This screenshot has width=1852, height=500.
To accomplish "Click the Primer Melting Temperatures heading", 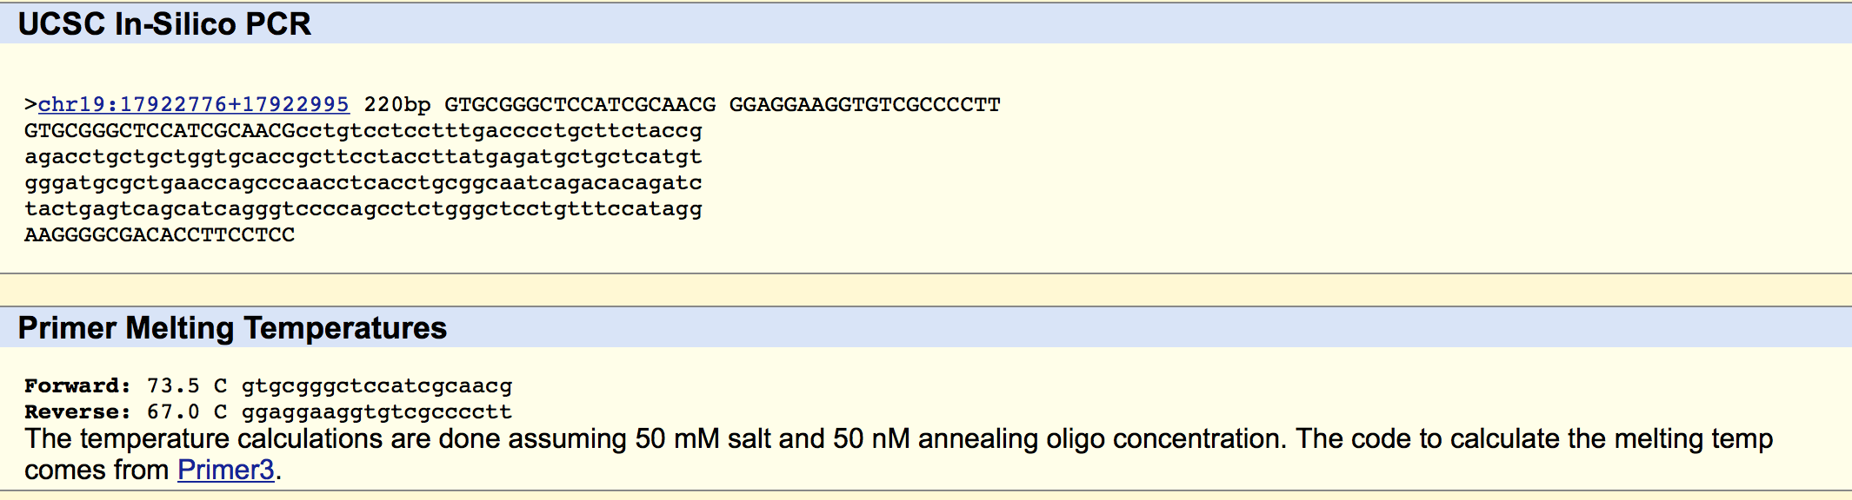I will point(232,328).
